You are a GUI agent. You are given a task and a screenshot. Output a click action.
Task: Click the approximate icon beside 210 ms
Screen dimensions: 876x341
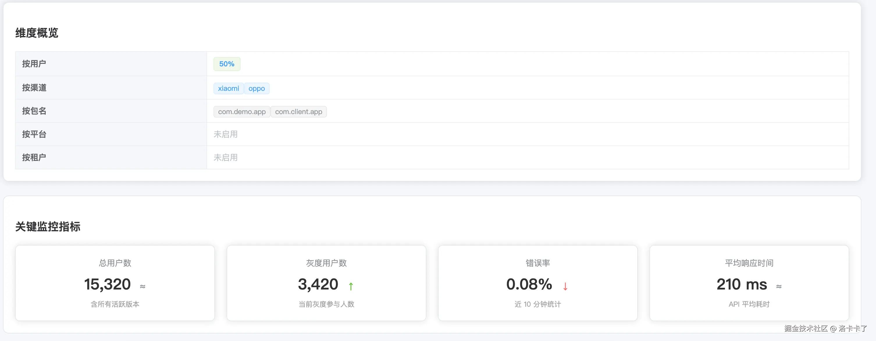779,287
